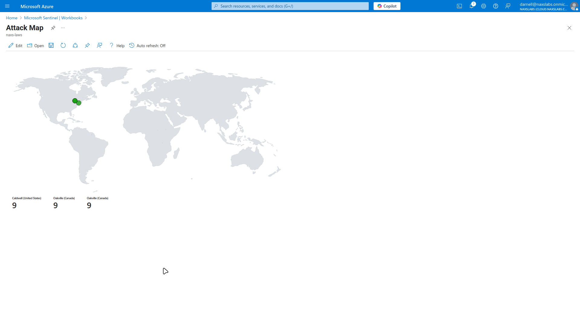Click the first Oakville (Canada) tile
This screenshot has width=580, height=324.
[64, 203]
